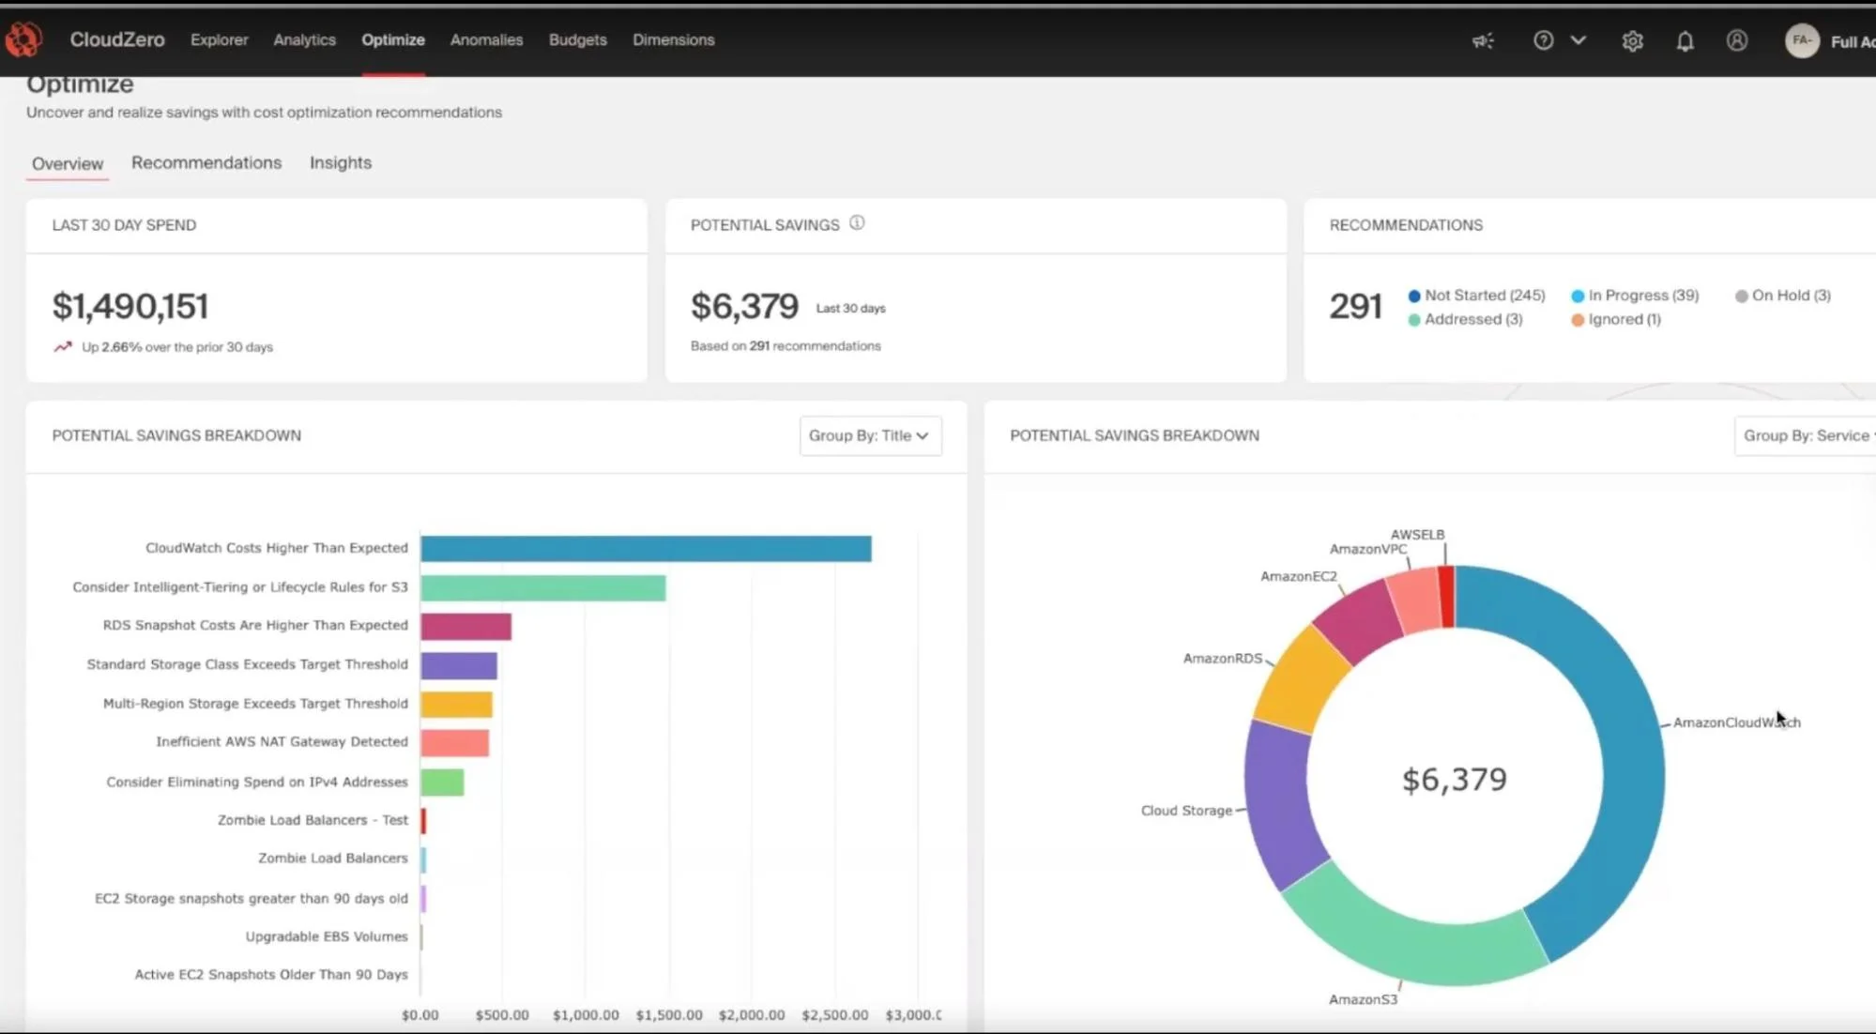The image size is (1876, 1034).
Task: Open the notifications bell icon
Action: tap(1685, 40)
